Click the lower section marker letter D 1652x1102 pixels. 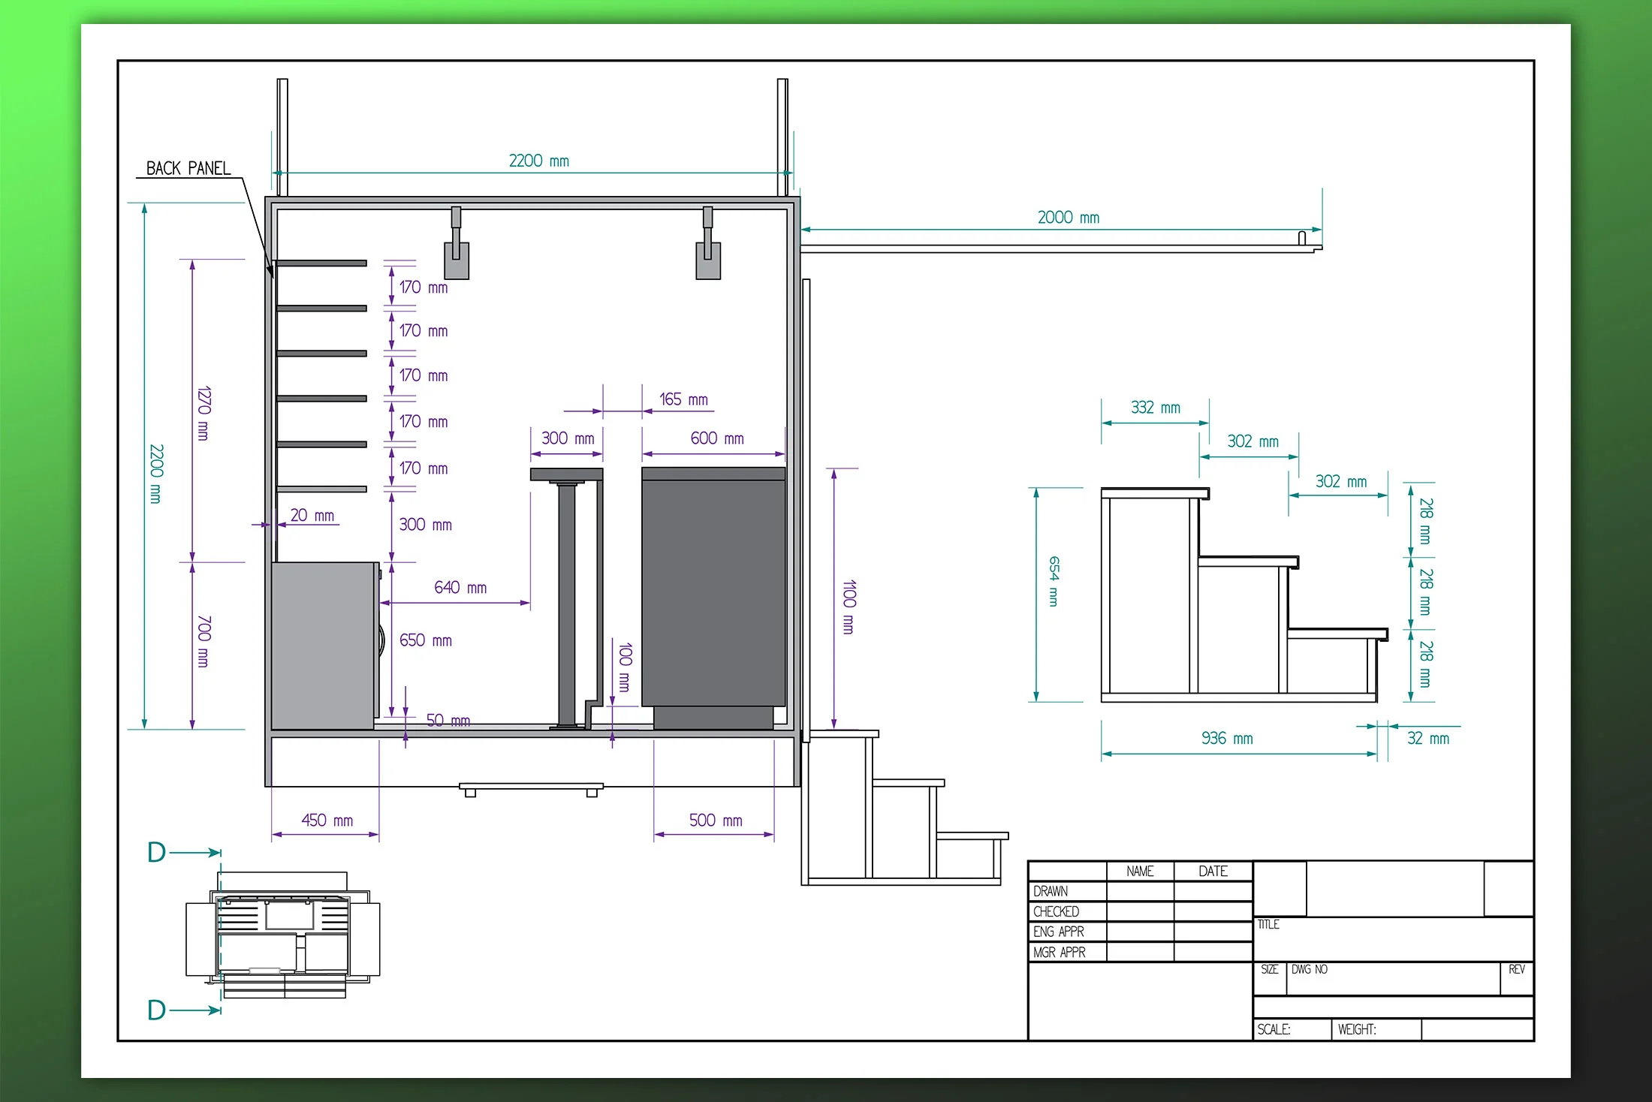point(157,1010)
